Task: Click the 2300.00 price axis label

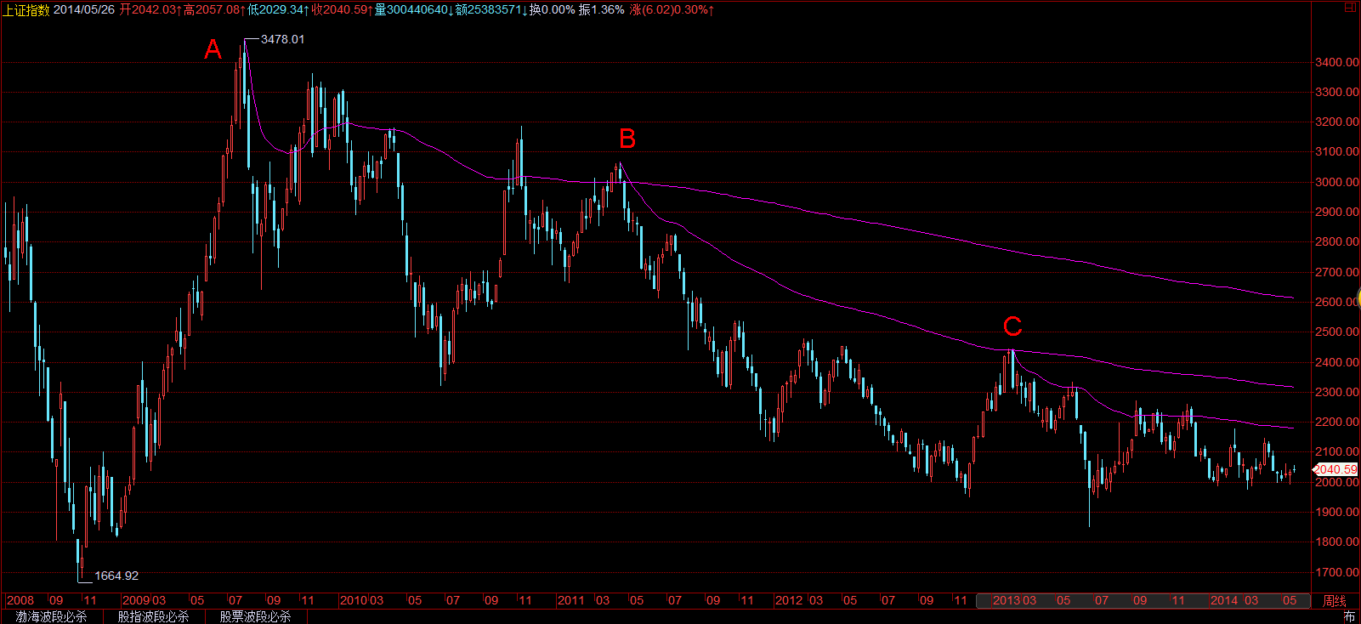Action: click(1336, 392)
